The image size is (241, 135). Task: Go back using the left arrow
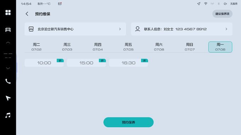point(27,14)
